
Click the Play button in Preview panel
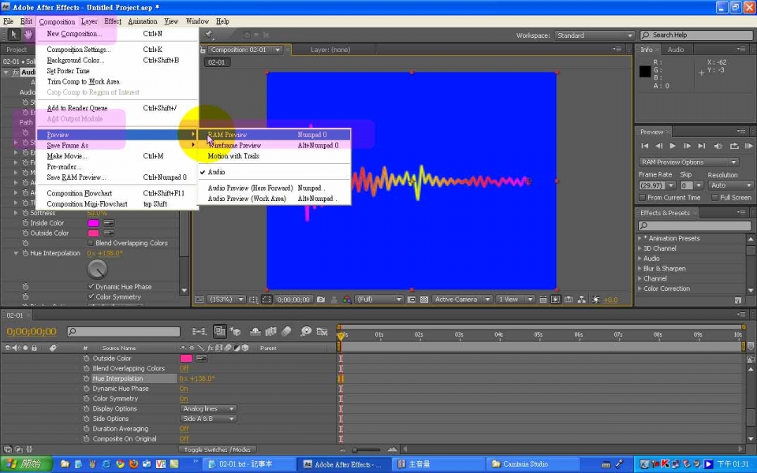673,146
